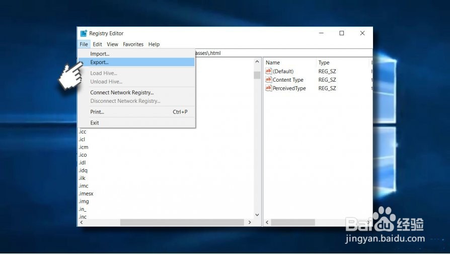Select the .inc key in tree
450x254 pixels.
(83, 217)
